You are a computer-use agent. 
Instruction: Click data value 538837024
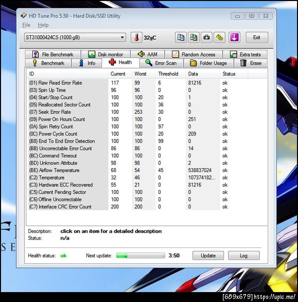pos(200,170)
